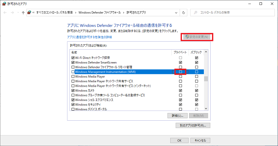Click the list scroll down arrow
Screen dimensions: 278x146
(x=206, y=109)
